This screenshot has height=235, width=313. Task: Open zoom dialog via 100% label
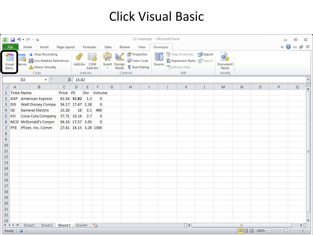coord(260,231)
